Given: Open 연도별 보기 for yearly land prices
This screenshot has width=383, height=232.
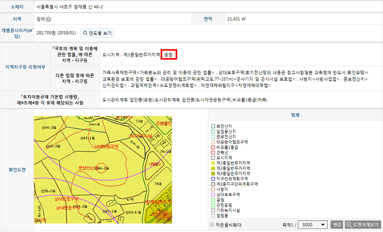Looking at the screenshot, I should pos(97,33).
